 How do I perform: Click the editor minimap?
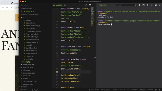[93, 17]
